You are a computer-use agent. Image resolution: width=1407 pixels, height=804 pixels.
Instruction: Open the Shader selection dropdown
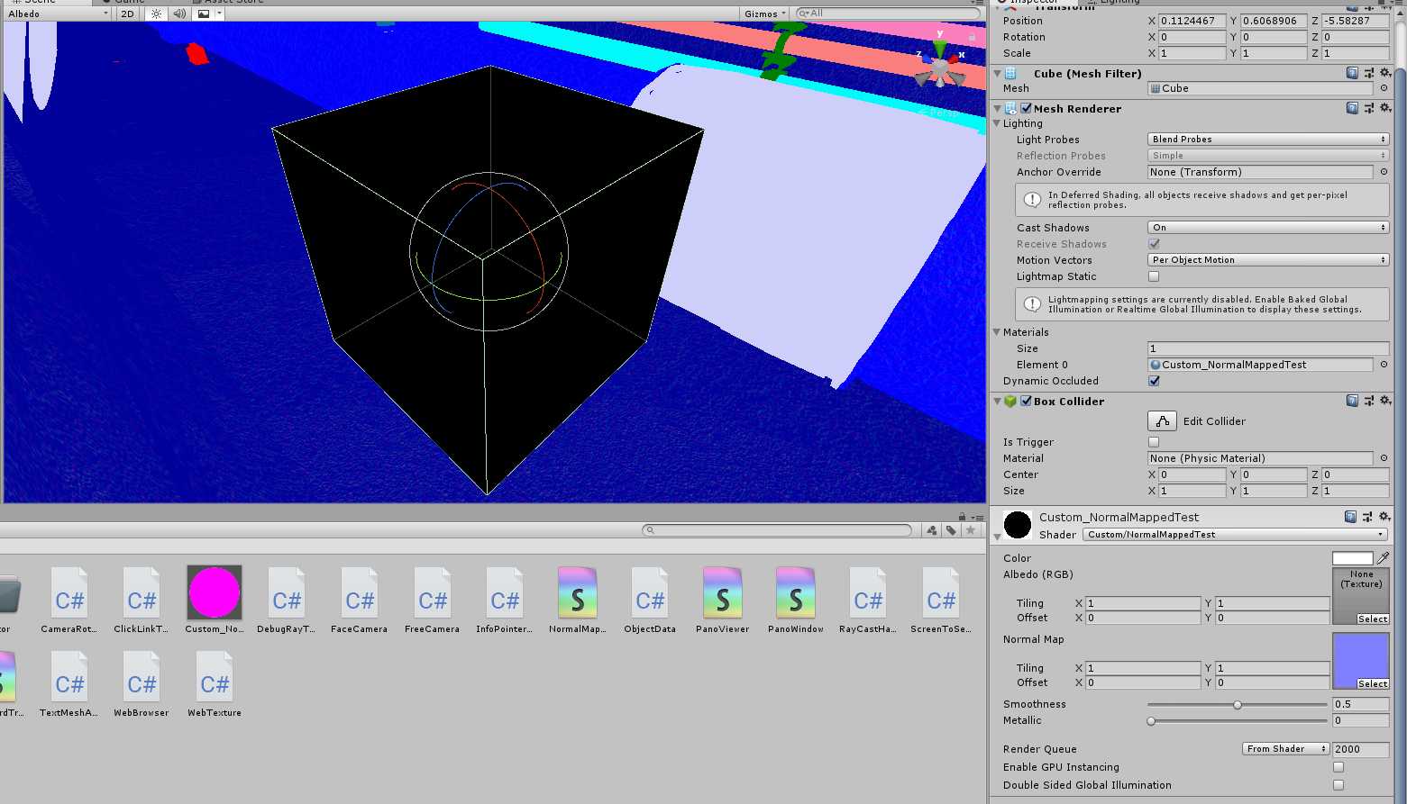1235,535
